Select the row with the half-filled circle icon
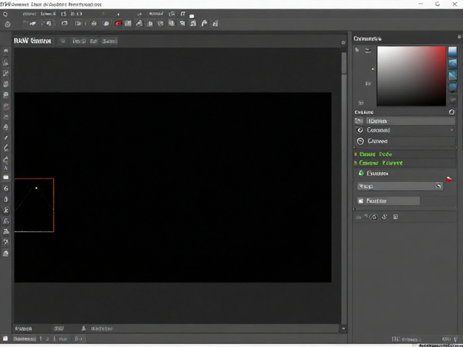The width and height of the screenshot is (463, 347). (x=404, y=130)
